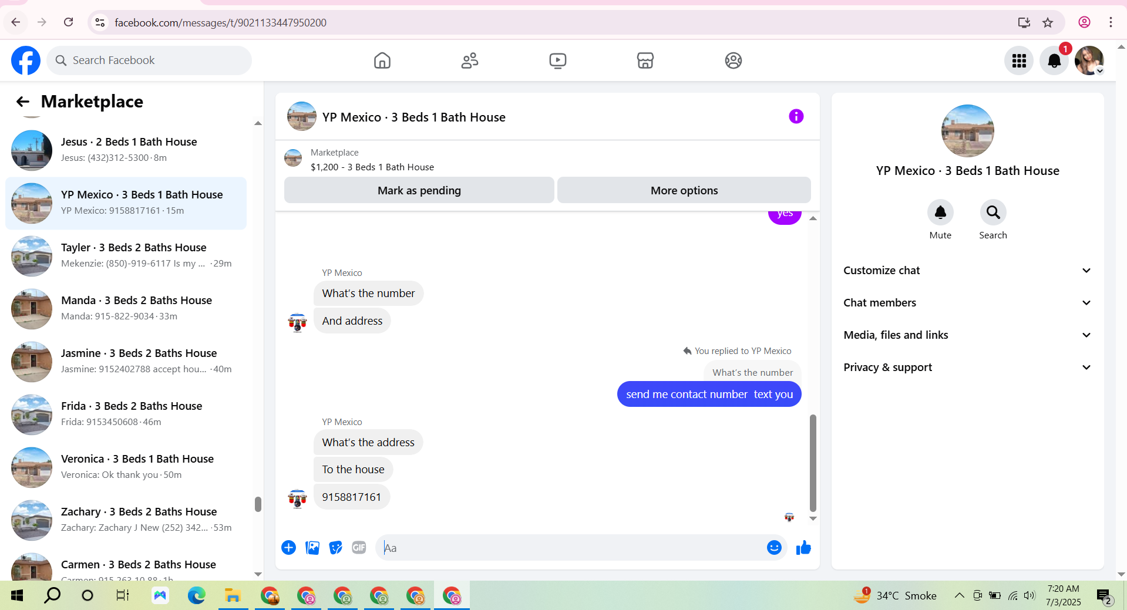The image size is (1127, 610).
Task: Click the Search Facebook field
Action: point(149,60)
